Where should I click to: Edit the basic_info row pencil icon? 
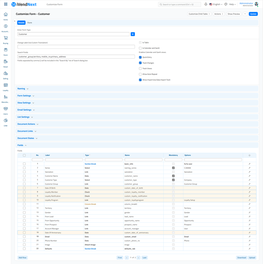click(249, 164)
